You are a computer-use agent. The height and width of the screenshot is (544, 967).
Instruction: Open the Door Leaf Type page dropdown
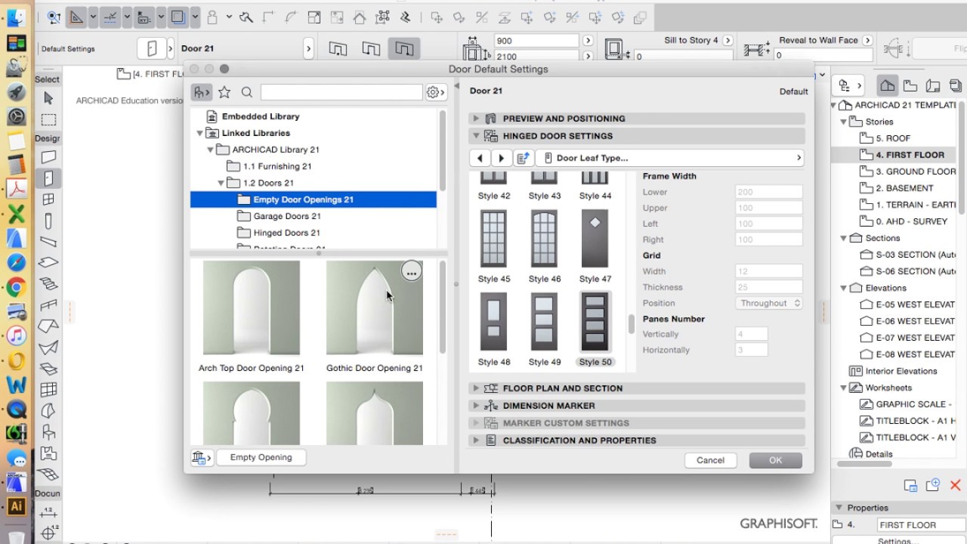670,158
